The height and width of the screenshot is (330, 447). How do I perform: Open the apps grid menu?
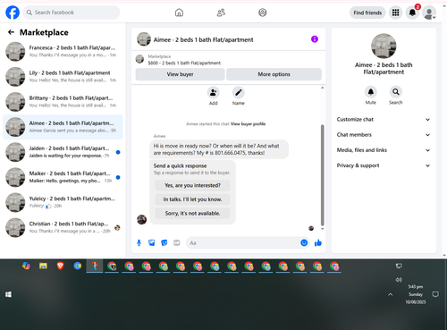point(395,13)
